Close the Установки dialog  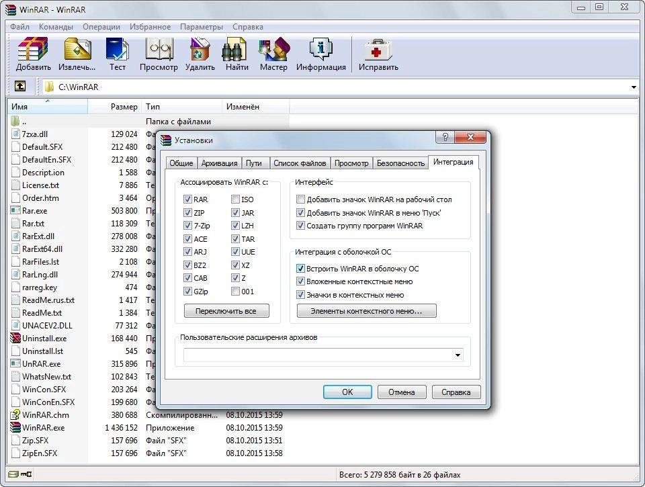coord(470,138)
